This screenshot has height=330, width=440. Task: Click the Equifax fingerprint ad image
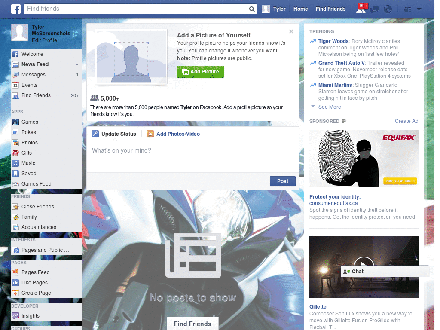pyautogui.click(x=364, y=159)
